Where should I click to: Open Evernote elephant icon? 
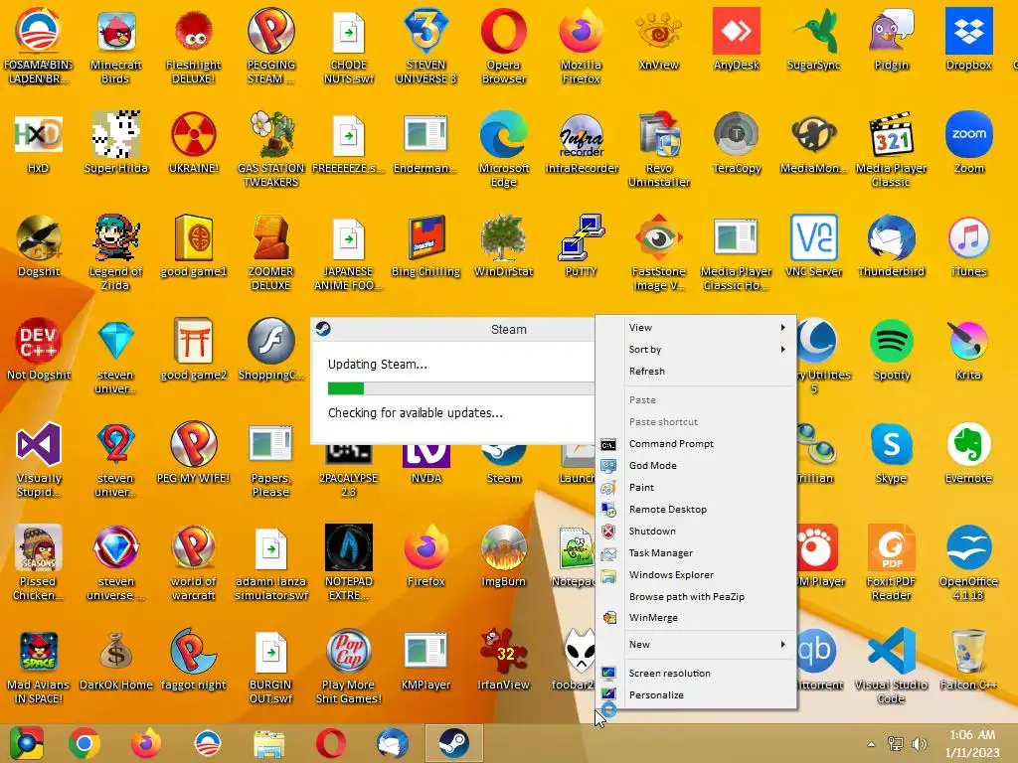pyautogui.click(x=968, y=453)
